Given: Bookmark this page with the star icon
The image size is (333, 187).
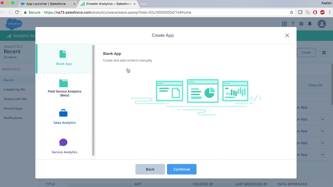Looking at the screenshot, I should [292, 12].
